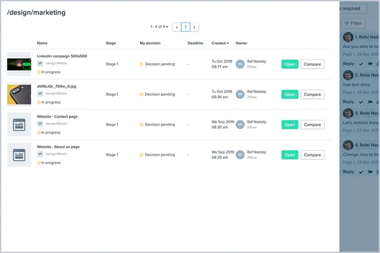Click the checkmark icon under the first comment

361,64
